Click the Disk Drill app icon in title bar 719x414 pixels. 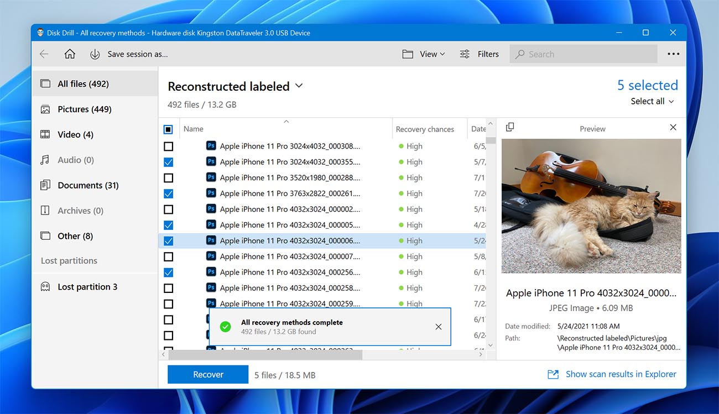pyautogui.click(x=40, y=33)
